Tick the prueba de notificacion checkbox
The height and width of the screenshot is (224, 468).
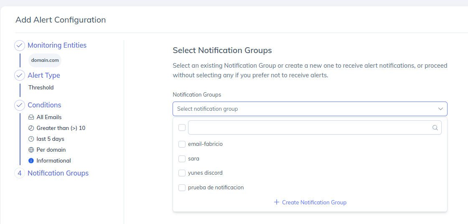coord(182,188)
